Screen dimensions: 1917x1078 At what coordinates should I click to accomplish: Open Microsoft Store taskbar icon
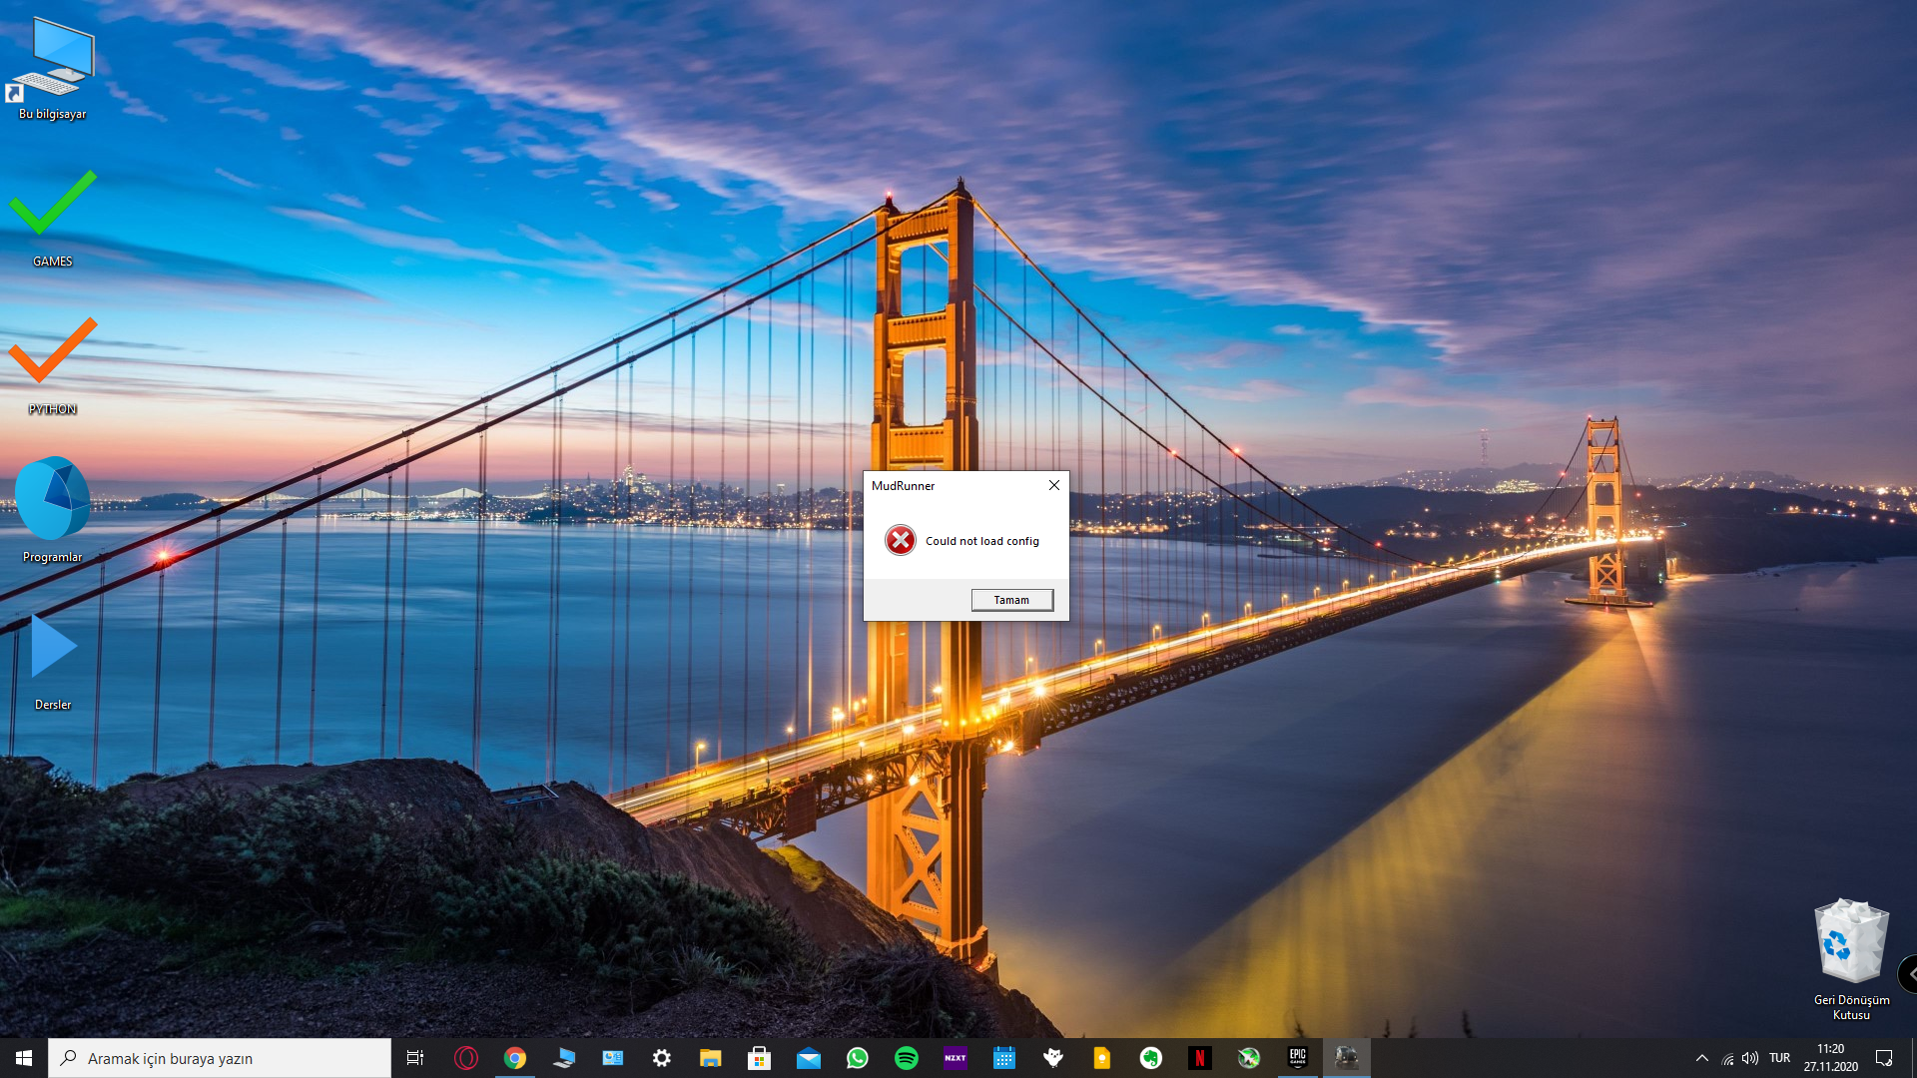pos(760,1058)
